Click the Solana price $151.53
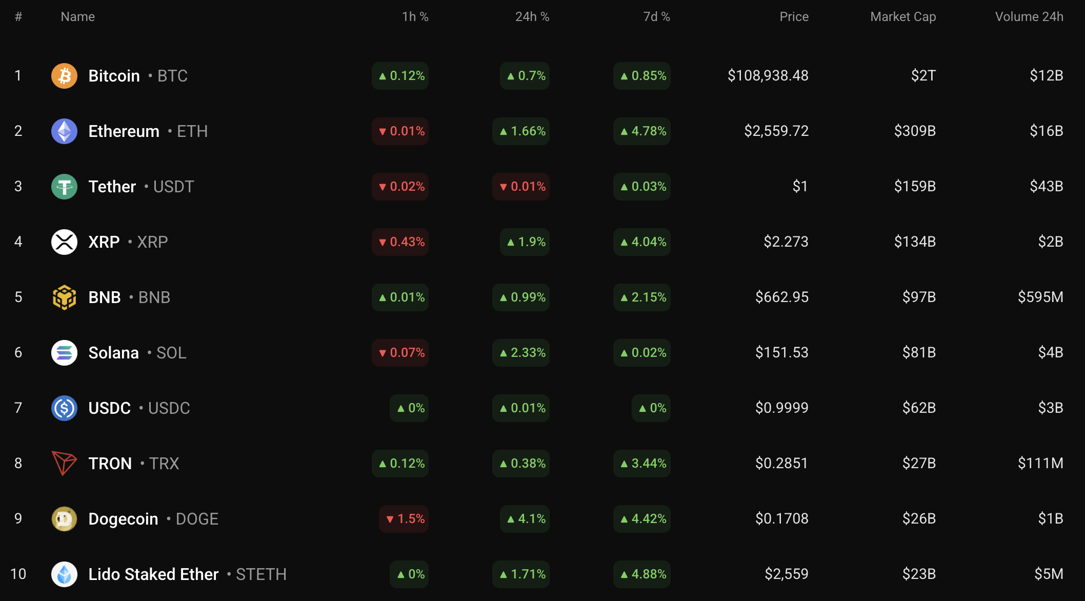The height and width of the screenshot is (601, 1085). pos(781,353)
